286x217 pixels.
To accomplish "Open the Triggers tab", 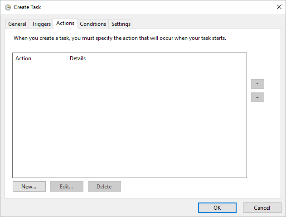I will (x=41, y=24).
